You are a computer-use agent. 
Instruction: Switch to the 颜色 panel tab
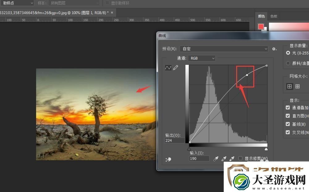(x=261, y=16)
